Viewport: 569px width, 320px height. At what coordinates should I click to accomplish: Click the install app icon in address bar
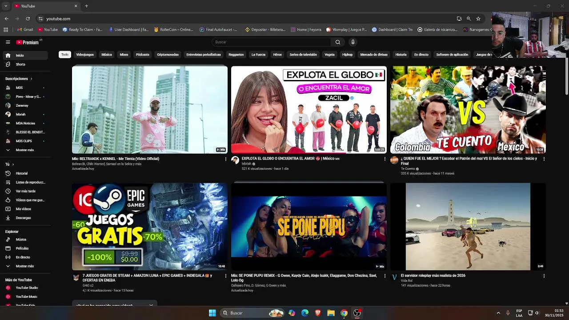click(459, 19)
